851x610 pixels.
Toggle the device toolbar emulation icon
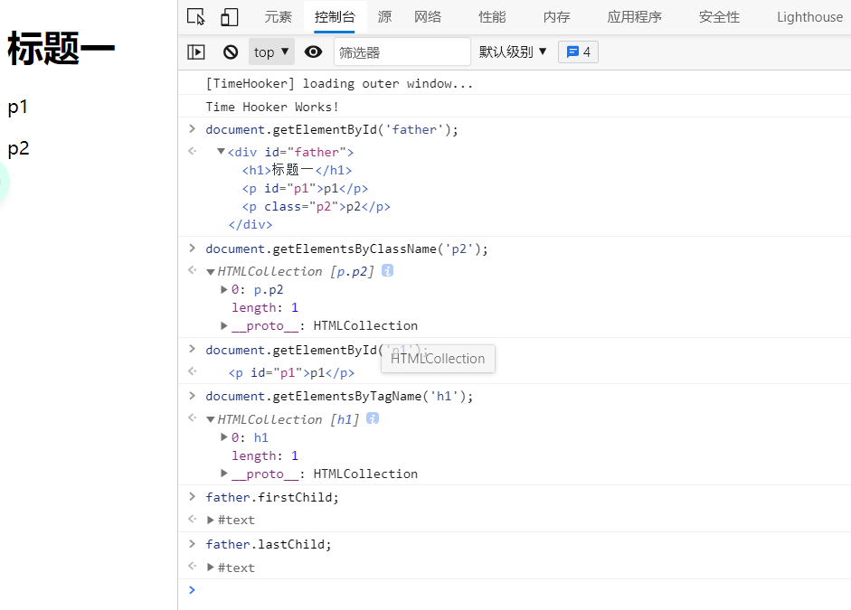[230, 17]
